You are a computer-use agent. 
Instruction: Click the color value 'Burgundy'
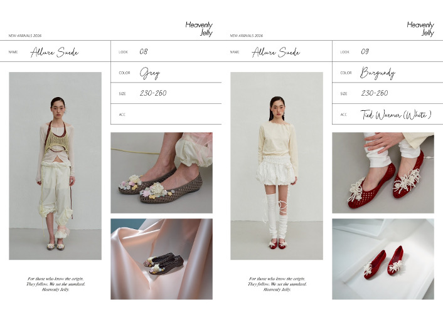tap(378, 73)
